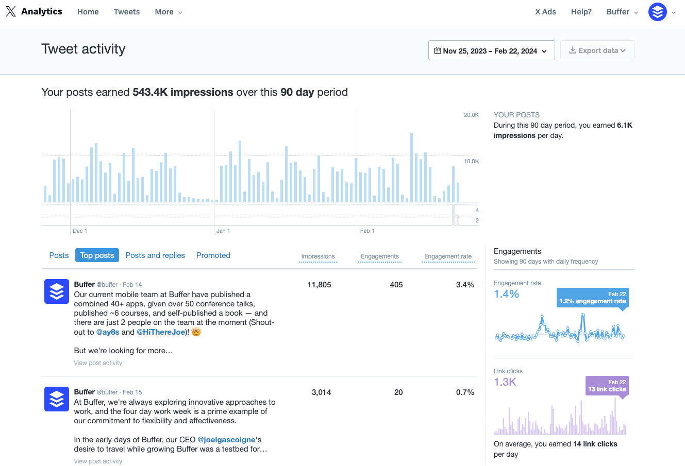The height and width of the screenshot is (466, 685).
Task: Click the 0.7% engagement rate value
Action: (x=465, y=392)
